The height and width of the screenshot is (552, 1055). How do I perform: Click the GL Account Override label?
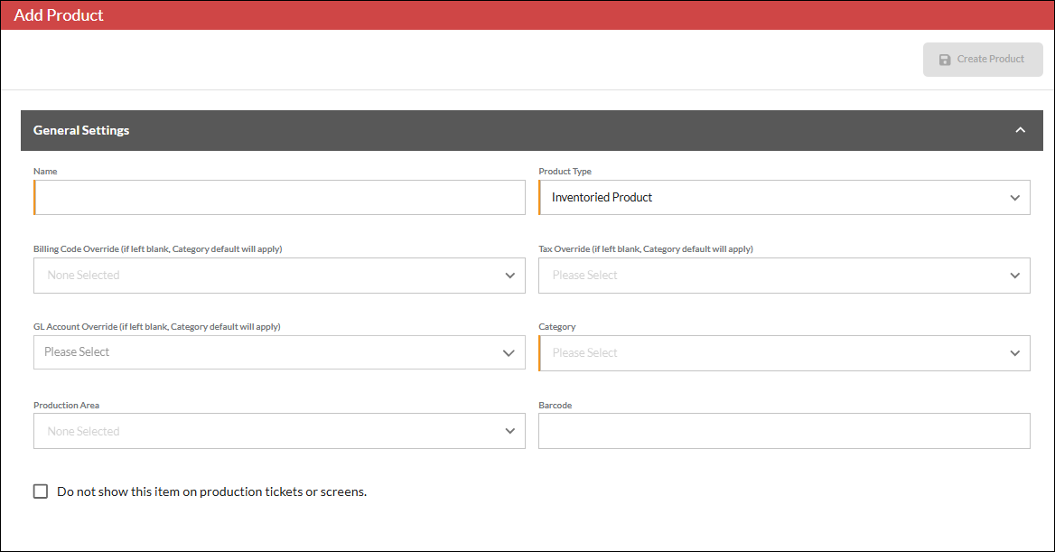click(157, 326)
